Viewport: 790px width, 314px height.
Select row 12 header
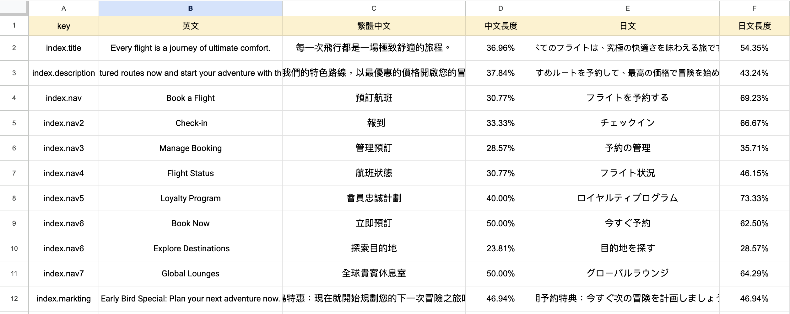click(x=14, y=299)
